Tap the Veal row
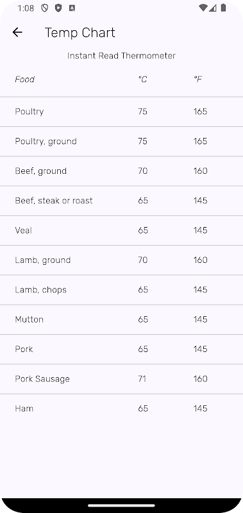 121,230
